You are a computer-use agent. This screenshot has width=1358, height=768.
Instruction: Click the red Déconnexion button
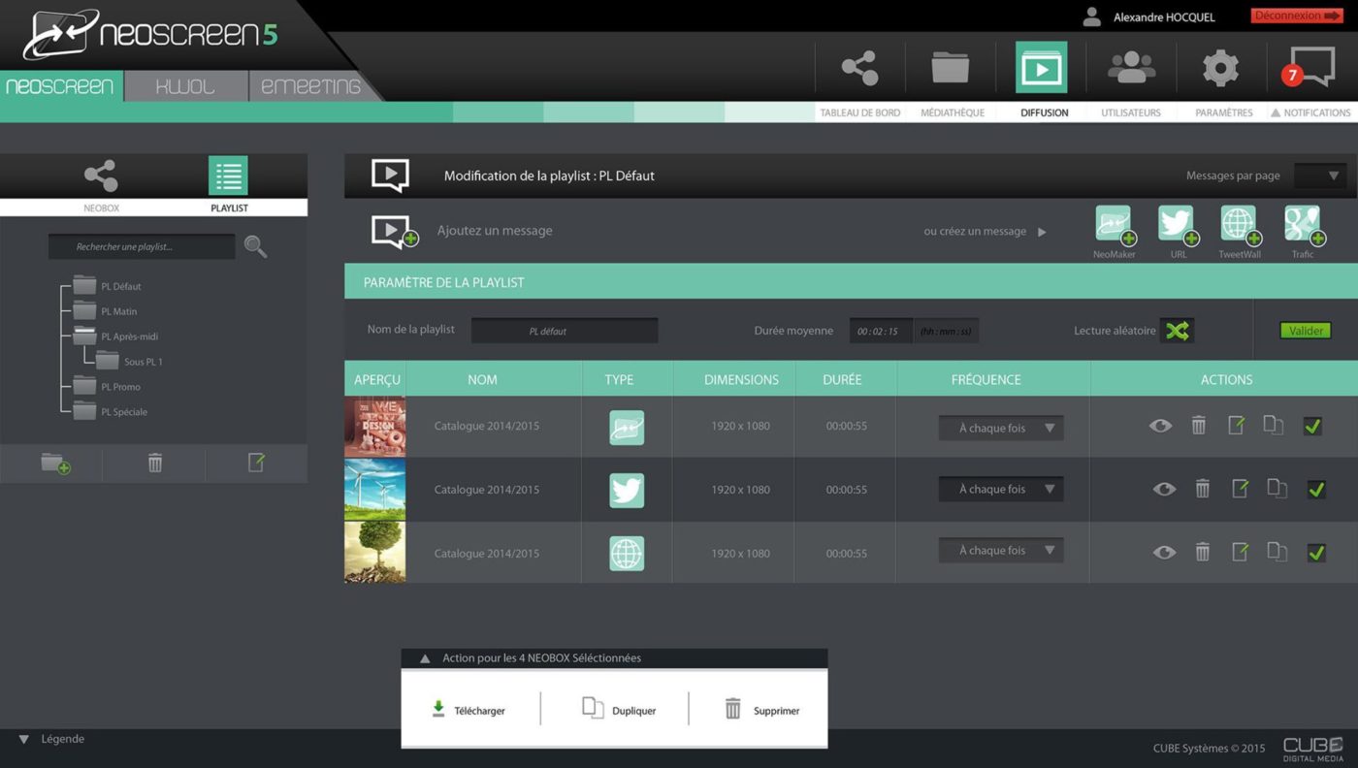pos(1296,16)
